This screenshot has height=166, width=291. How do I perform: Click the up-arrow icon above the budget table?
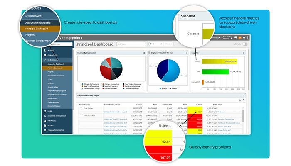[240, 100]
